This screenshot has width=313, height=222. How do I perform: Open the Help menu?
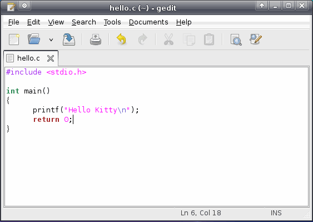(183, 22)
